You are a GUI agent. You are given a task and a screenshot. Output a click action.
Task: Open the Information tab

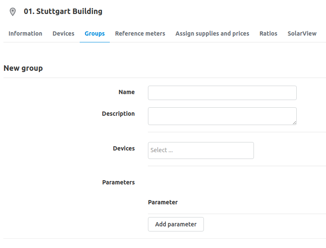25,33
